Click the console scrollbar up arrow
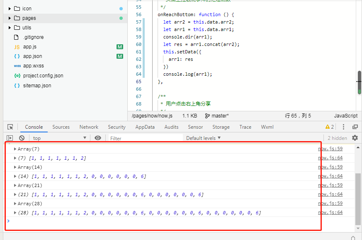This screenshot has width=362, height=240. click(358, 147)
